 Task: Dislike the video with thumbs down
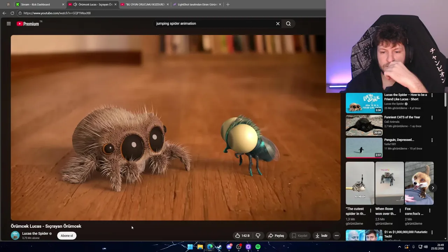click(x=258, y=236)
